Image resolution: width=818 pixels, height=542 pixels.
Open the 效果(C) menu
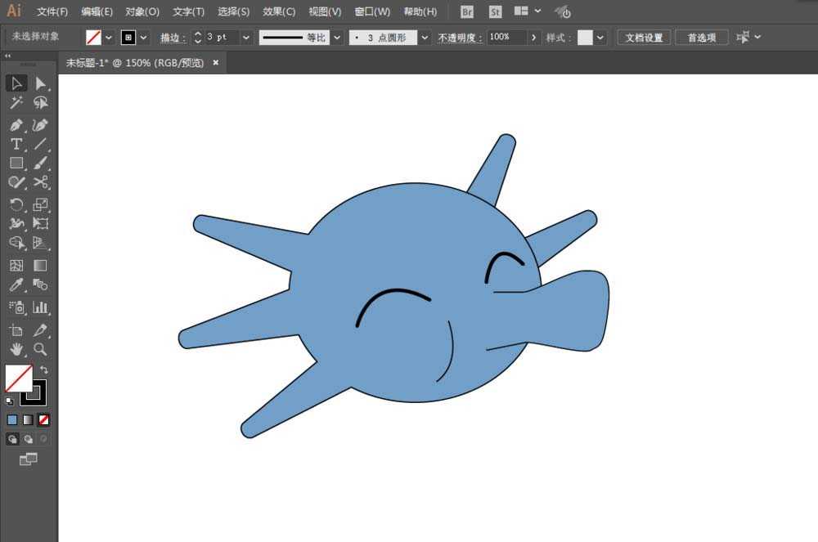click(279, 12)
